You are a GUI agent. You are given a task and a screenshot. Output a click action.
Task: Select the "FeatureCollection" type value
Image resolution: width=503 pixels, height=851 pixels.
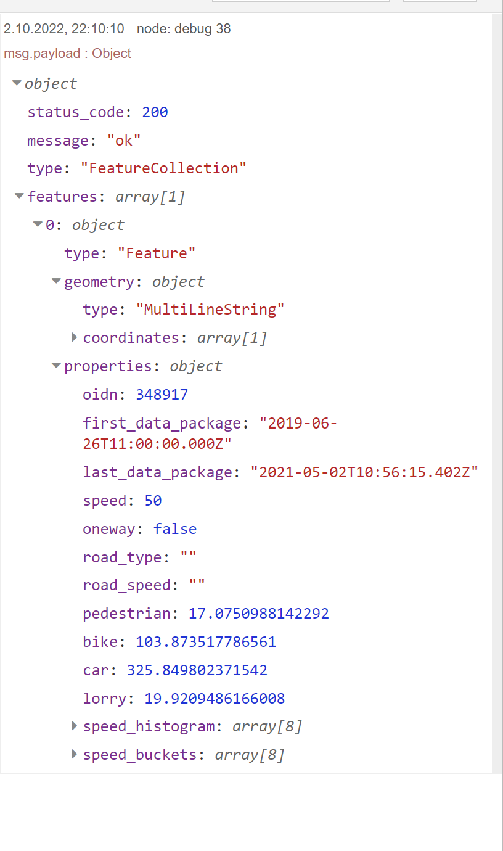[x=163, y=168]
